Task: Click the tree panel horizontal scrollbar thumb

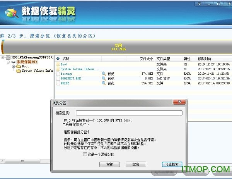Action: pyautogui.click(x=22, y=161)
